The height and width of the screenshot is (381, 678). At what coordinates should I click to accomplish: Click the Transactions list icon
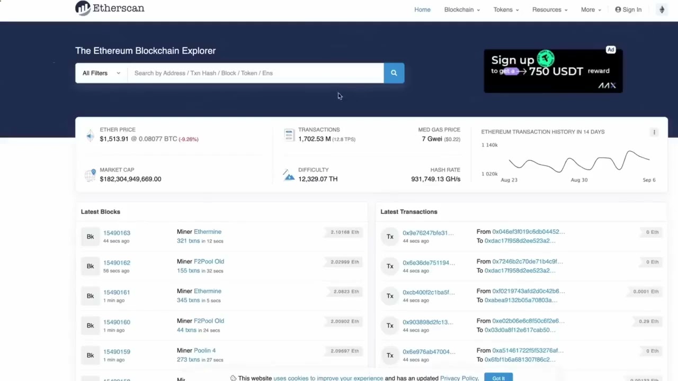pos(289,135)
